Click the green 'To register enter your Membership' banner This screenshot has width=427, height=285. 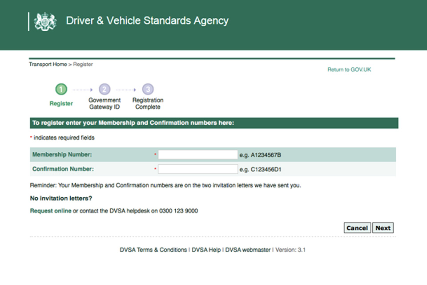point(214,123)
